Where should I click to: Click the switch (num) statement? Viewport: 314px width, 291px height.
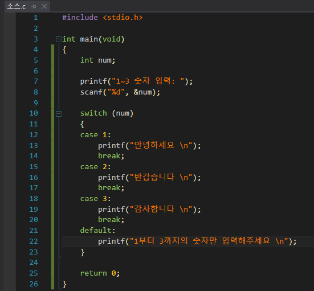click(x=107, y=113)
